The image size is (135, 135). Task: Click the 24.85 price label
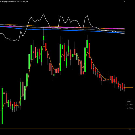click(129, 102)
